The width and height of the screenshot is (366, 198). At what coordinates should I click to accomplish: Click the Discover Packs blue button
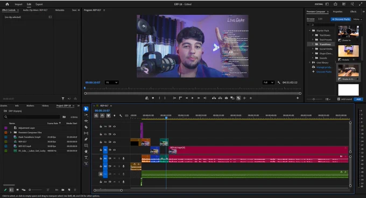(341, 19)
